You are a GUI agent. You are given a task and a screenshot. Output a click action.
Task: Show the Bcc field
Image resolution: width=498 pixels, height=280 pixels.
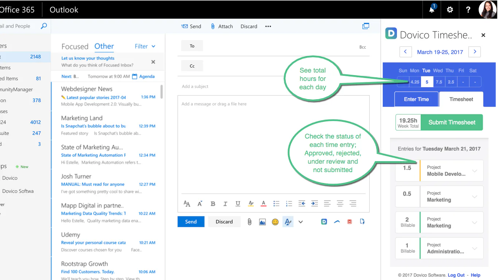click(363, 47)
